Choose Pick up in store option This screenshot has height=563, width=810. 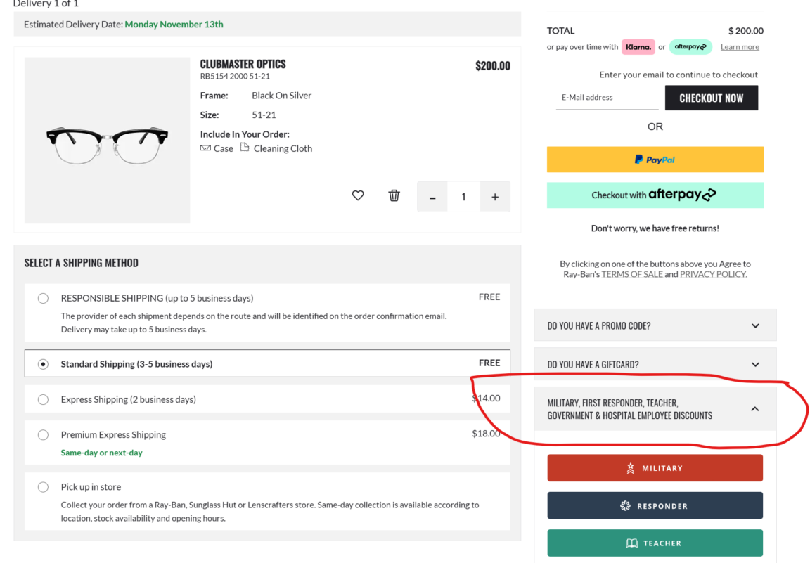click(x=44, y=487)
